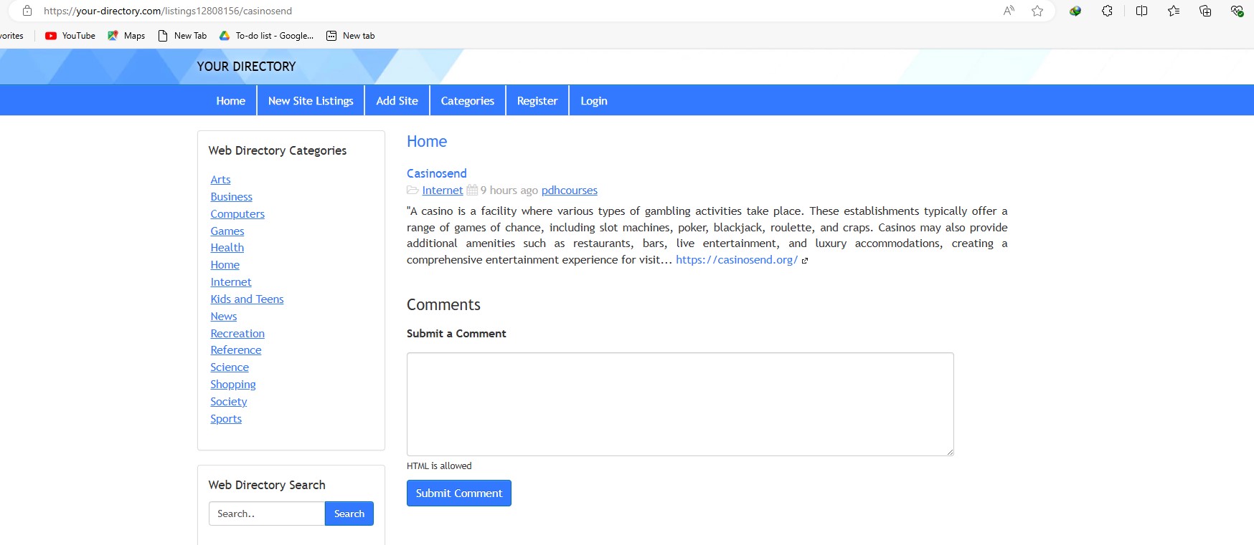The image size is (1254, 545).
Task: Click the Submit Comment button
Action: coord(459,493)
